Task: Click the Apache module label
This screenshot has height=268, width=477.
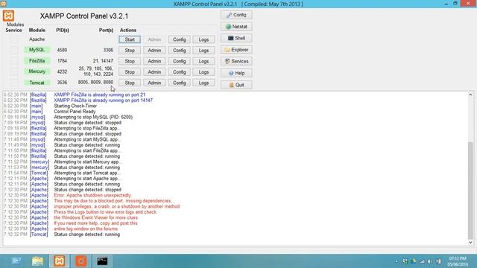Action: tap(37, 39)
